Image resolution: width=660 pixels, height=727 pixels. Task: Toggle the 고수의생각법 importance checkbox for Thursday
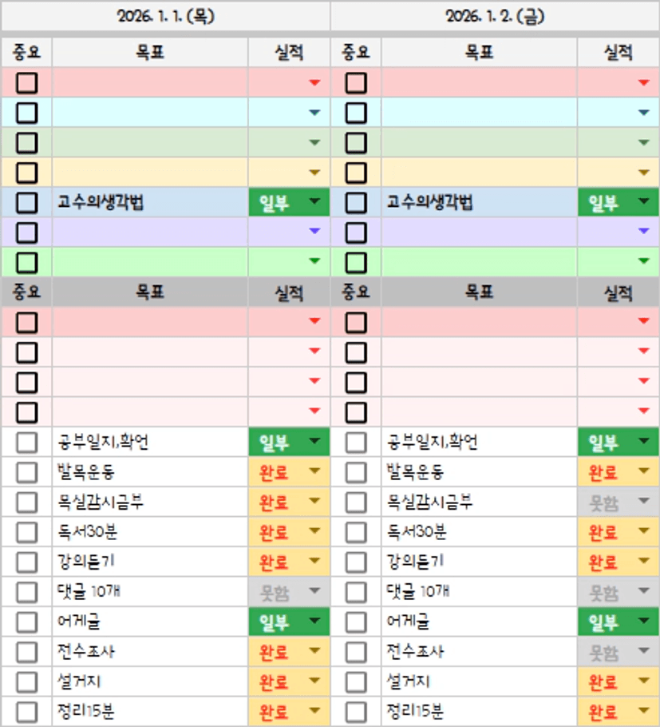click(x=26, y=202)
